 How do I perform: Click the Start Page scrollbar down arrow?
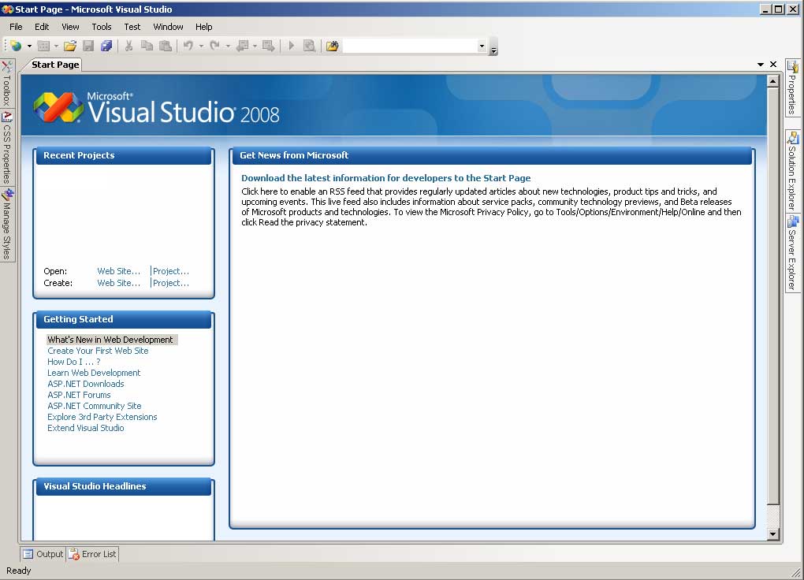tap(773, 534)
